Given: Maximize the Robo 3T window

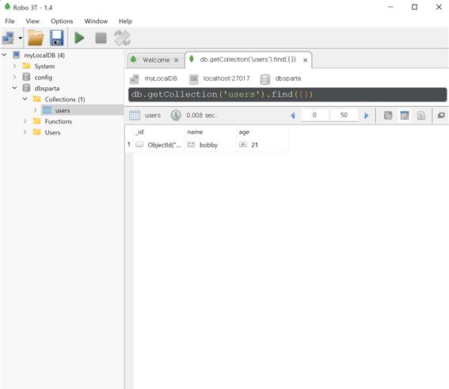Looking at the screenshot, I should pyautogui.click(x=414, y=7).
